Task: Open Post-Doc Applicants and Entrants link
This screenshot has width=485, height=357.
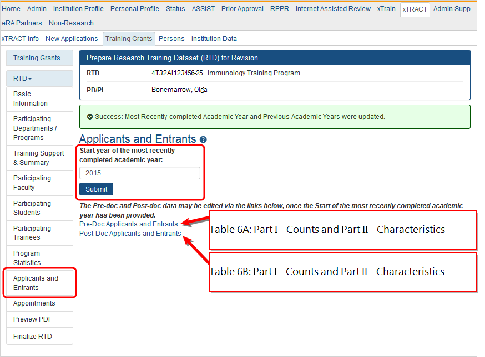Action: [x=130, y=234]
